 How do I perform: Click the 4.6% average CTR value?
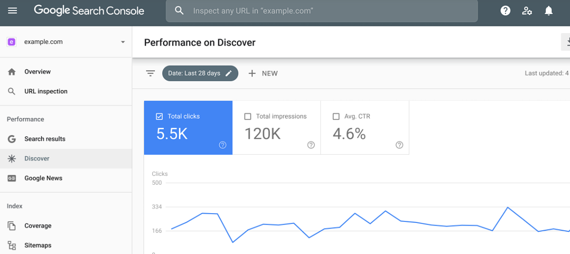[x=349, y=134]
